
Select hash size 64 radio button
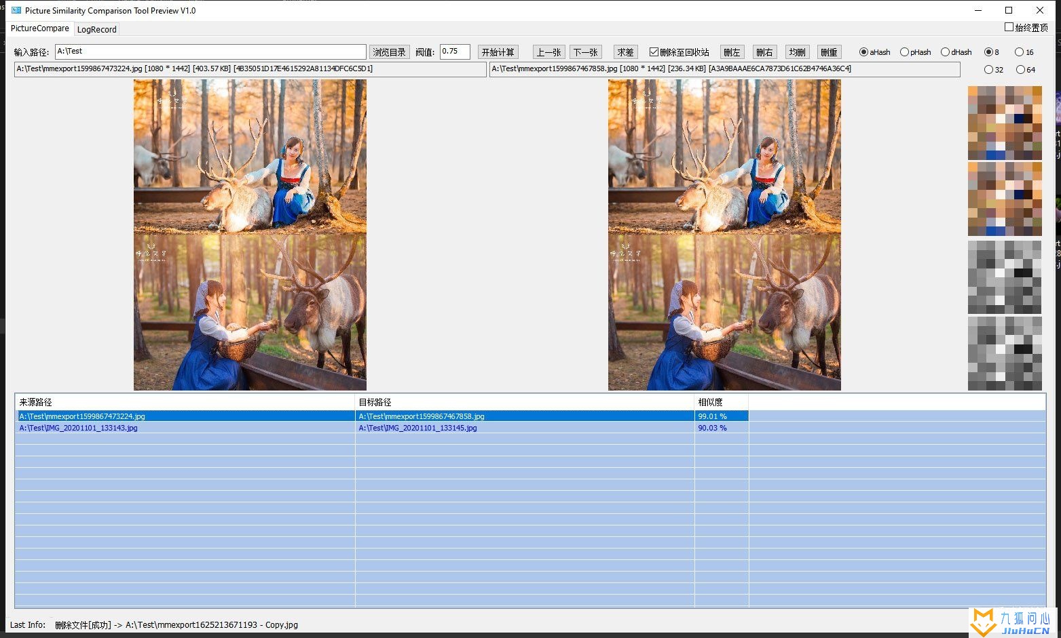pyautogui.click(x=1026, y=70)
